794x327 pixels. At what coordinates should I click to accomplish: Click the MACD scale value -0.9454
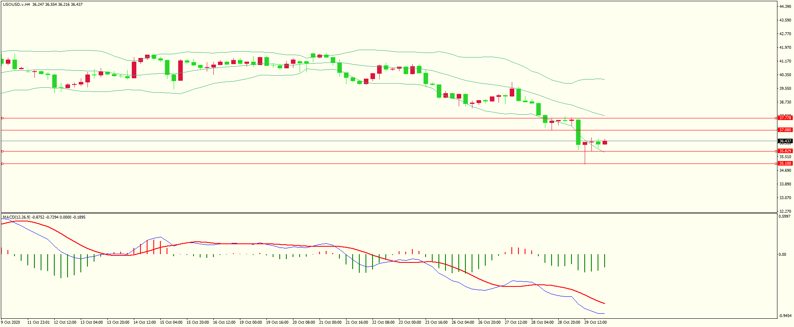coord(785,315)
